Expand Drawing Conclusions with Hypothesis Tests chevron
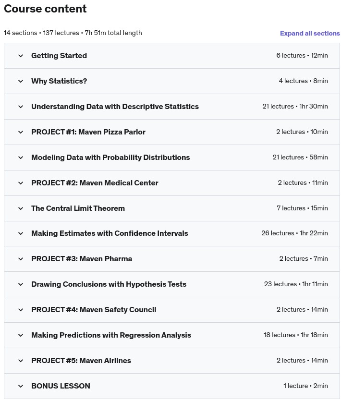 click(x=21, y=284)
